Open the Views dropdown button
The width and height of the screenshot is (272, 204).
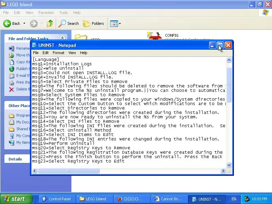(115, 23)
